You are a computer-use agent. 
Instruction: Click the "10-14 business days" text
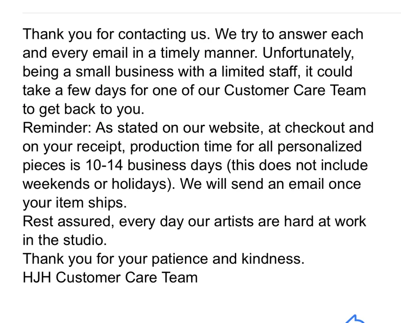tap(153, 165)
